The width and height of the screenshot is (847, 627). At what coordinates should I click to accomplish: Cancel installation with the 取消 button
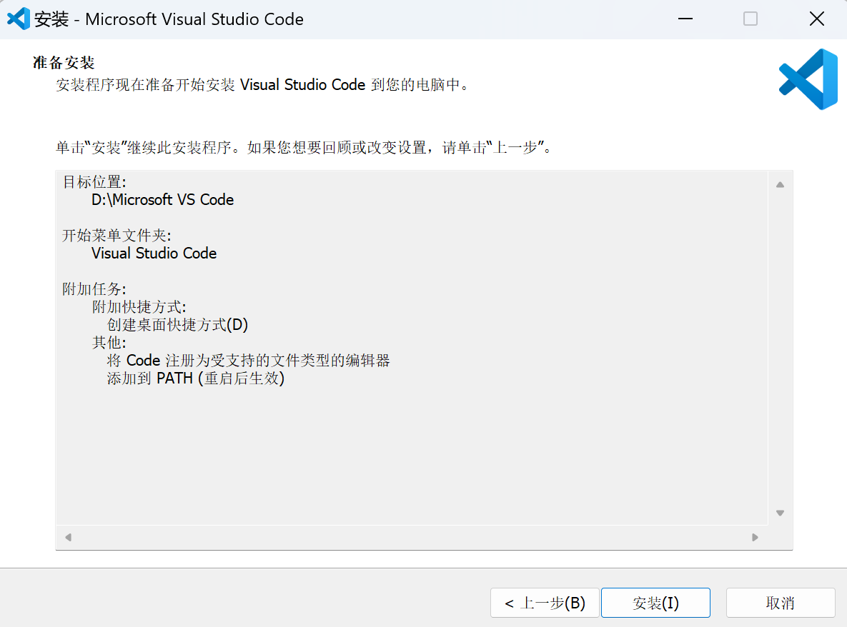coord(780,602)
